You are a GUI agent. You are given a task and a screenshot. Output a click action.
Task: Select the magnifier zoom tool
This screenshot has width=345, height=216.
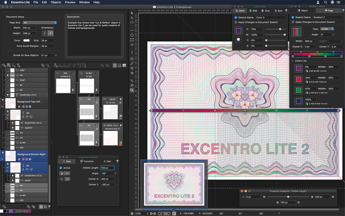[132, 90]
